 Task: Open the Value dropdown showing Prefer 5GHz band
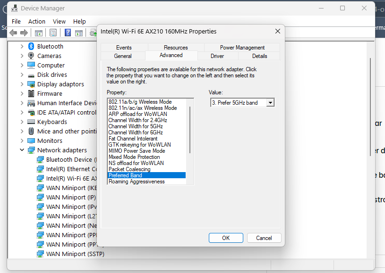coord(270,103)
